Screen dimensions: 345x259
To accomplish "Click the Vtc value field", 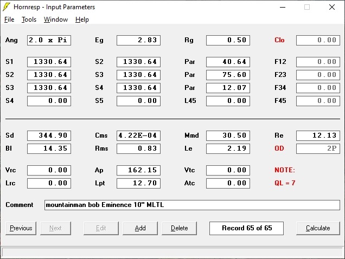I will point(228,170).
